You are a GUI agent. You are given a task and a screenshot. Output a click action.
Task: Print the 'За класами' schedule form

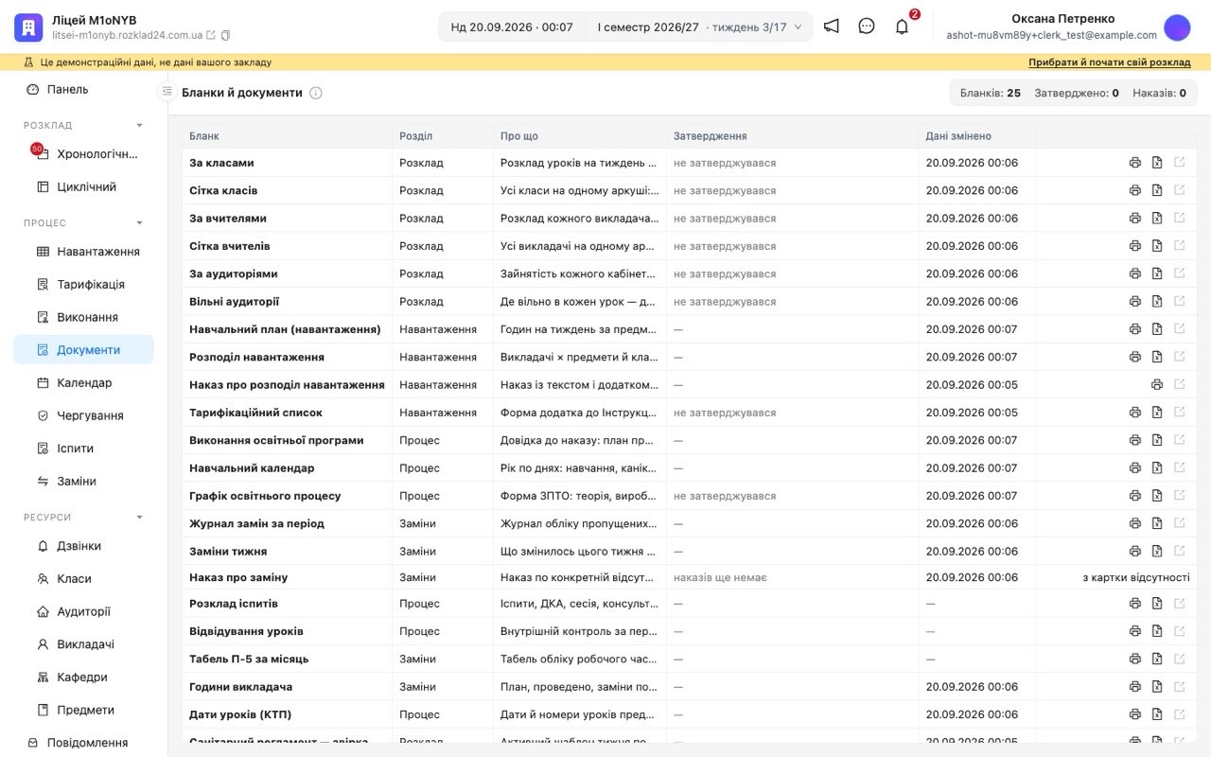[1134, 163]
